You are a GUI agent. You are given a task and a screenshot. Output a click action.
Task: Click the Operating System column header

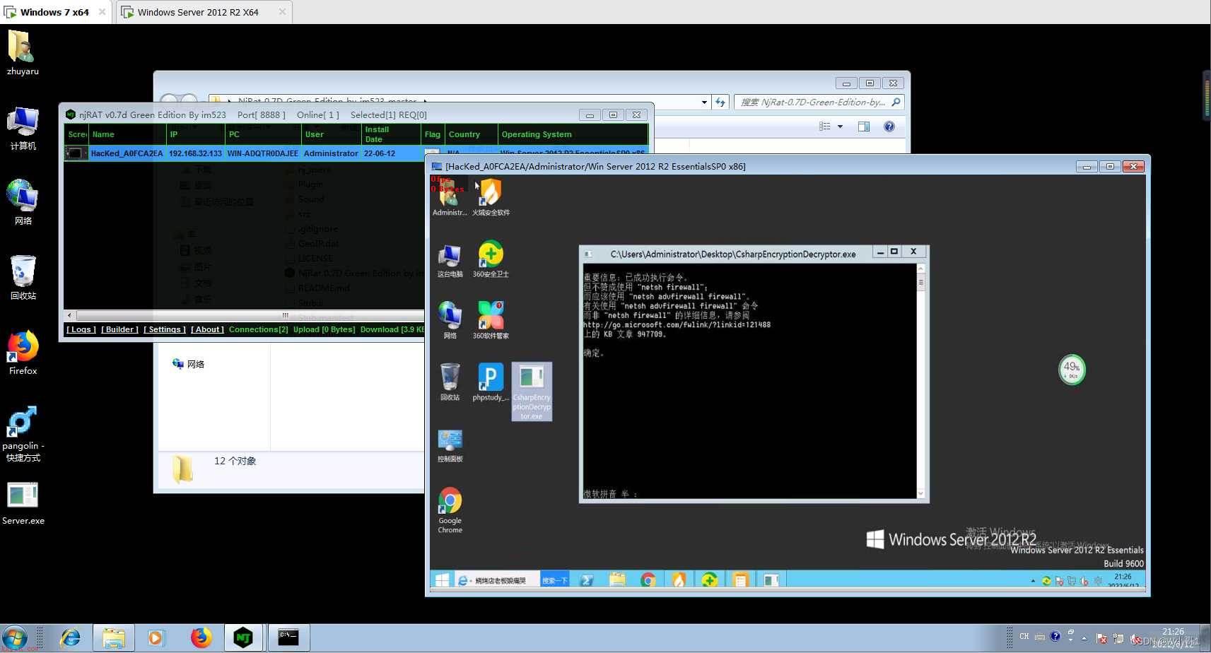tap(573, 134)
